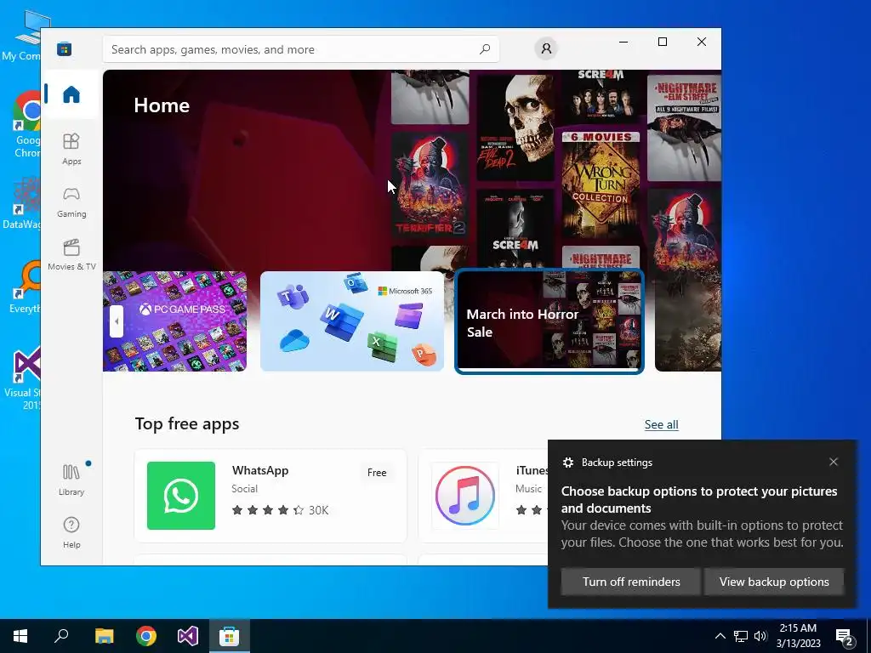
Task: Open the WhatsApp app icon
Action: [x=181, y=496]
